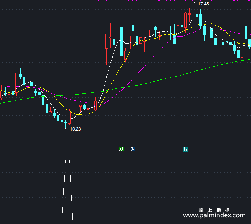Click the blue 财 event marker icon
Image resolution: width=251 pixels, height=224 pixels.
tap(133, 149)
